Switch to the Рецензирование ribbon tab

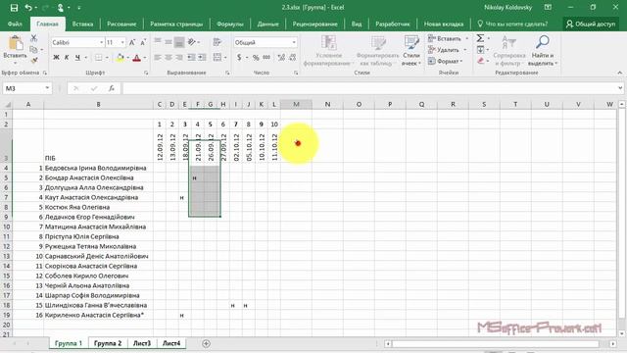tap(315, 24)
